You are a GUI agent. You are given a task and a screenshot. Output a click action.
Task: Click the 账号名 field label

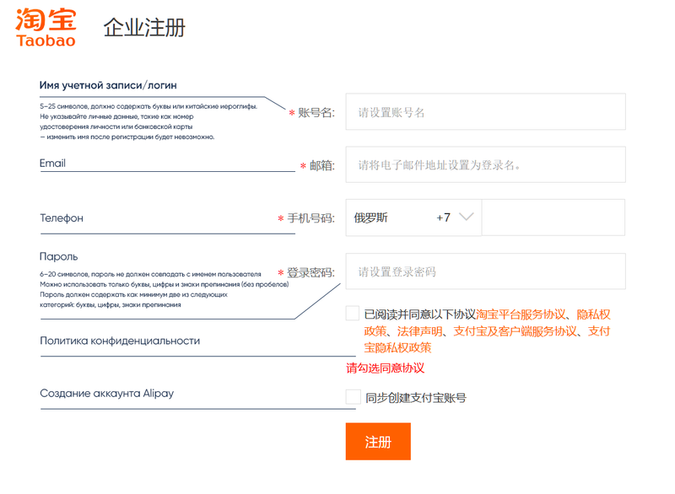[x=316, y=113]
